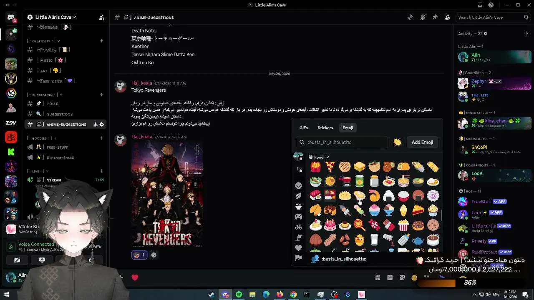Switch to the GIFs tab
The width and height of the screenshot is (534, 300).
(304, 128)
